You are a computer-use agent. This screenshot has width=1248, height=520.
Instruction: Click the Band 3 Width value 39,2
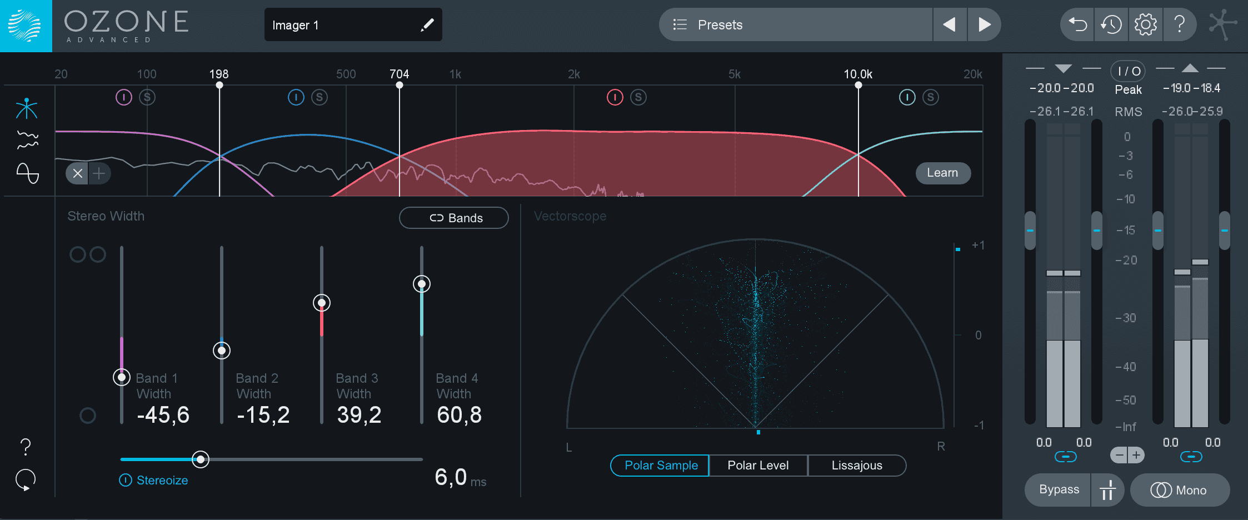tap(359, 415)
